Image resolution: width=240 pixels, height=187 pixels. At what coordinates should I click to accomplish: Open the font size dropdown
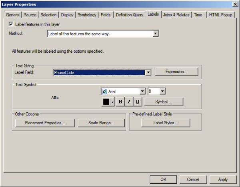pos(162,92)
